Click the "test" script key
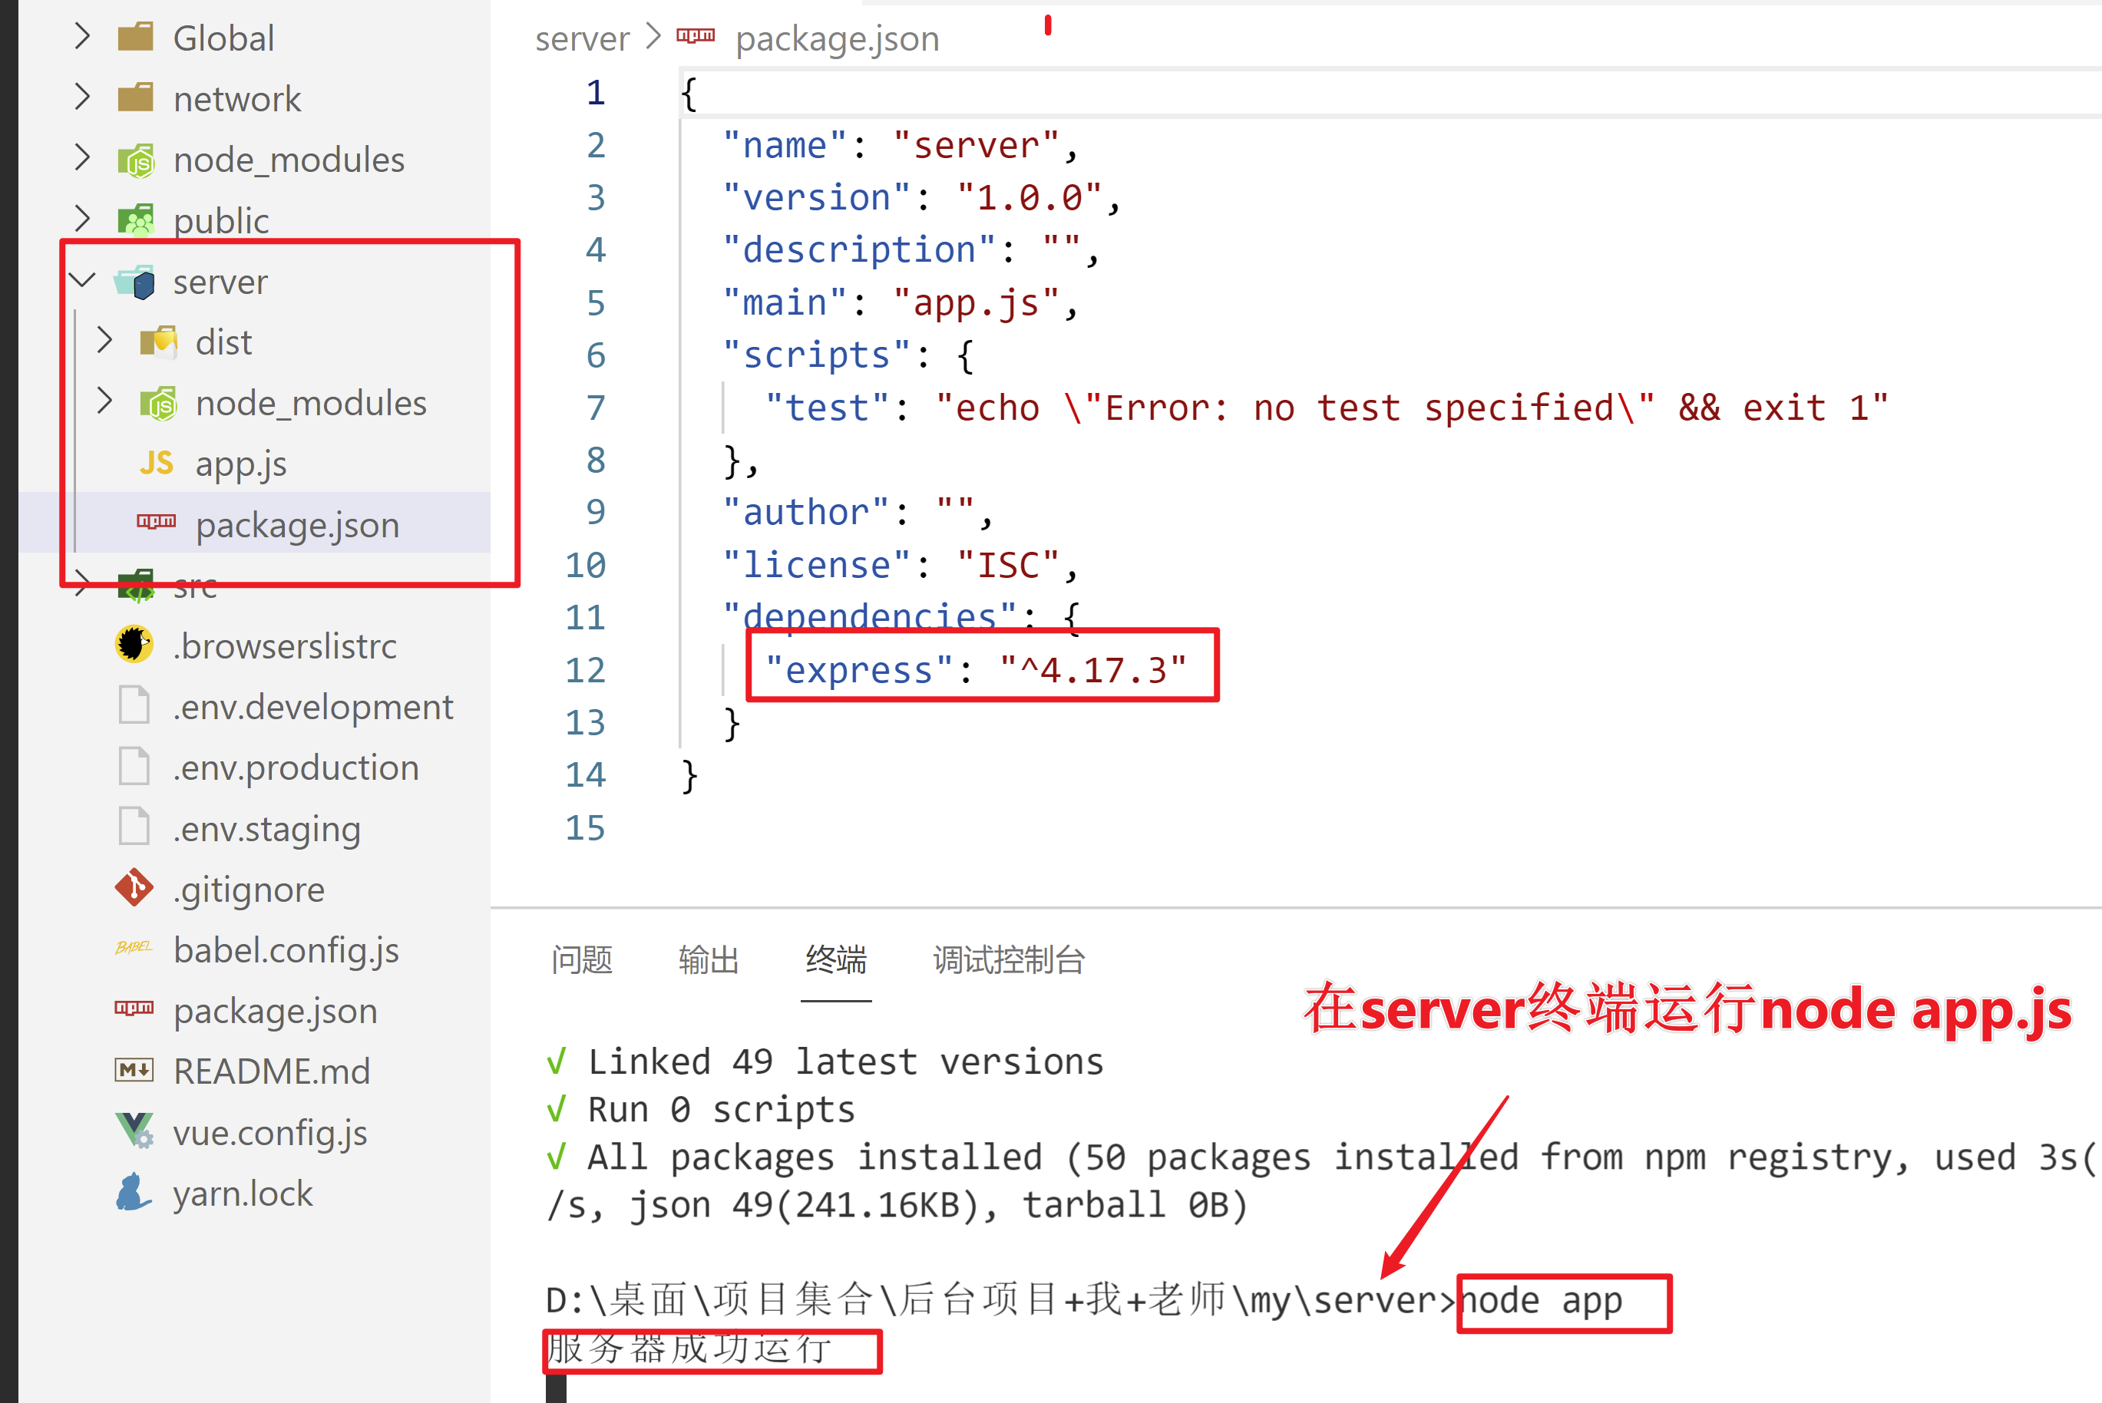The width and height of the screenshot is (2102, 1403). 827,408
